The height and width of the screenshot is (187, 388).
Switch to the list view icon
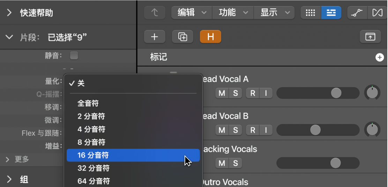pos(331,13)
